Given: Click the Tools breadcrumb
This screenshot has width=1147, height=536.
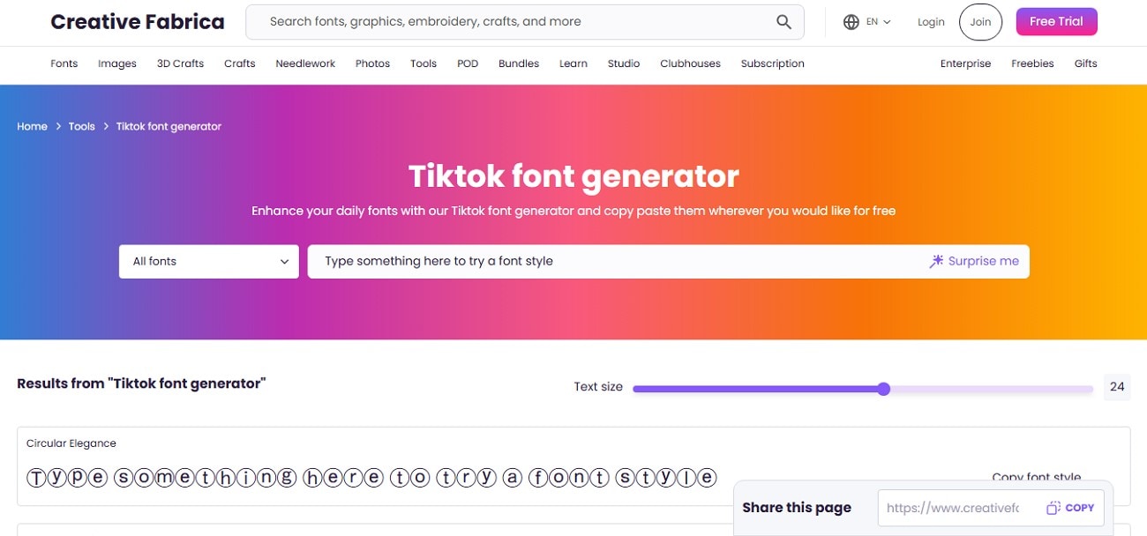Looking at the screenshot, I should [81, 126].
